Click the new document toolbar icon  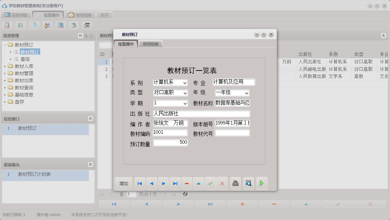pyautogui.click(x=34, y=25)
